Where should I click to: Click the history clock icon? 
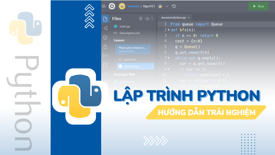(x=174, y=6)
